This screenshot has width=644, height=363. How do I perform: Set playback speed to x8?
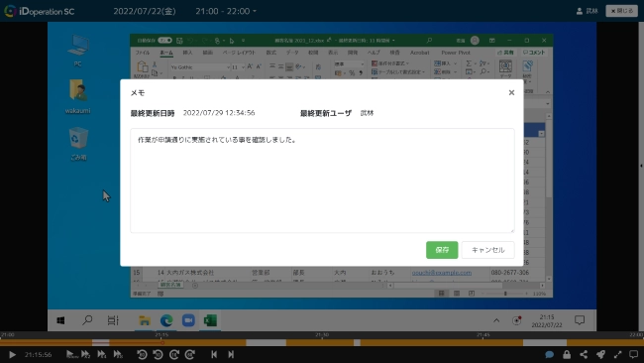(x=118, y=354)
